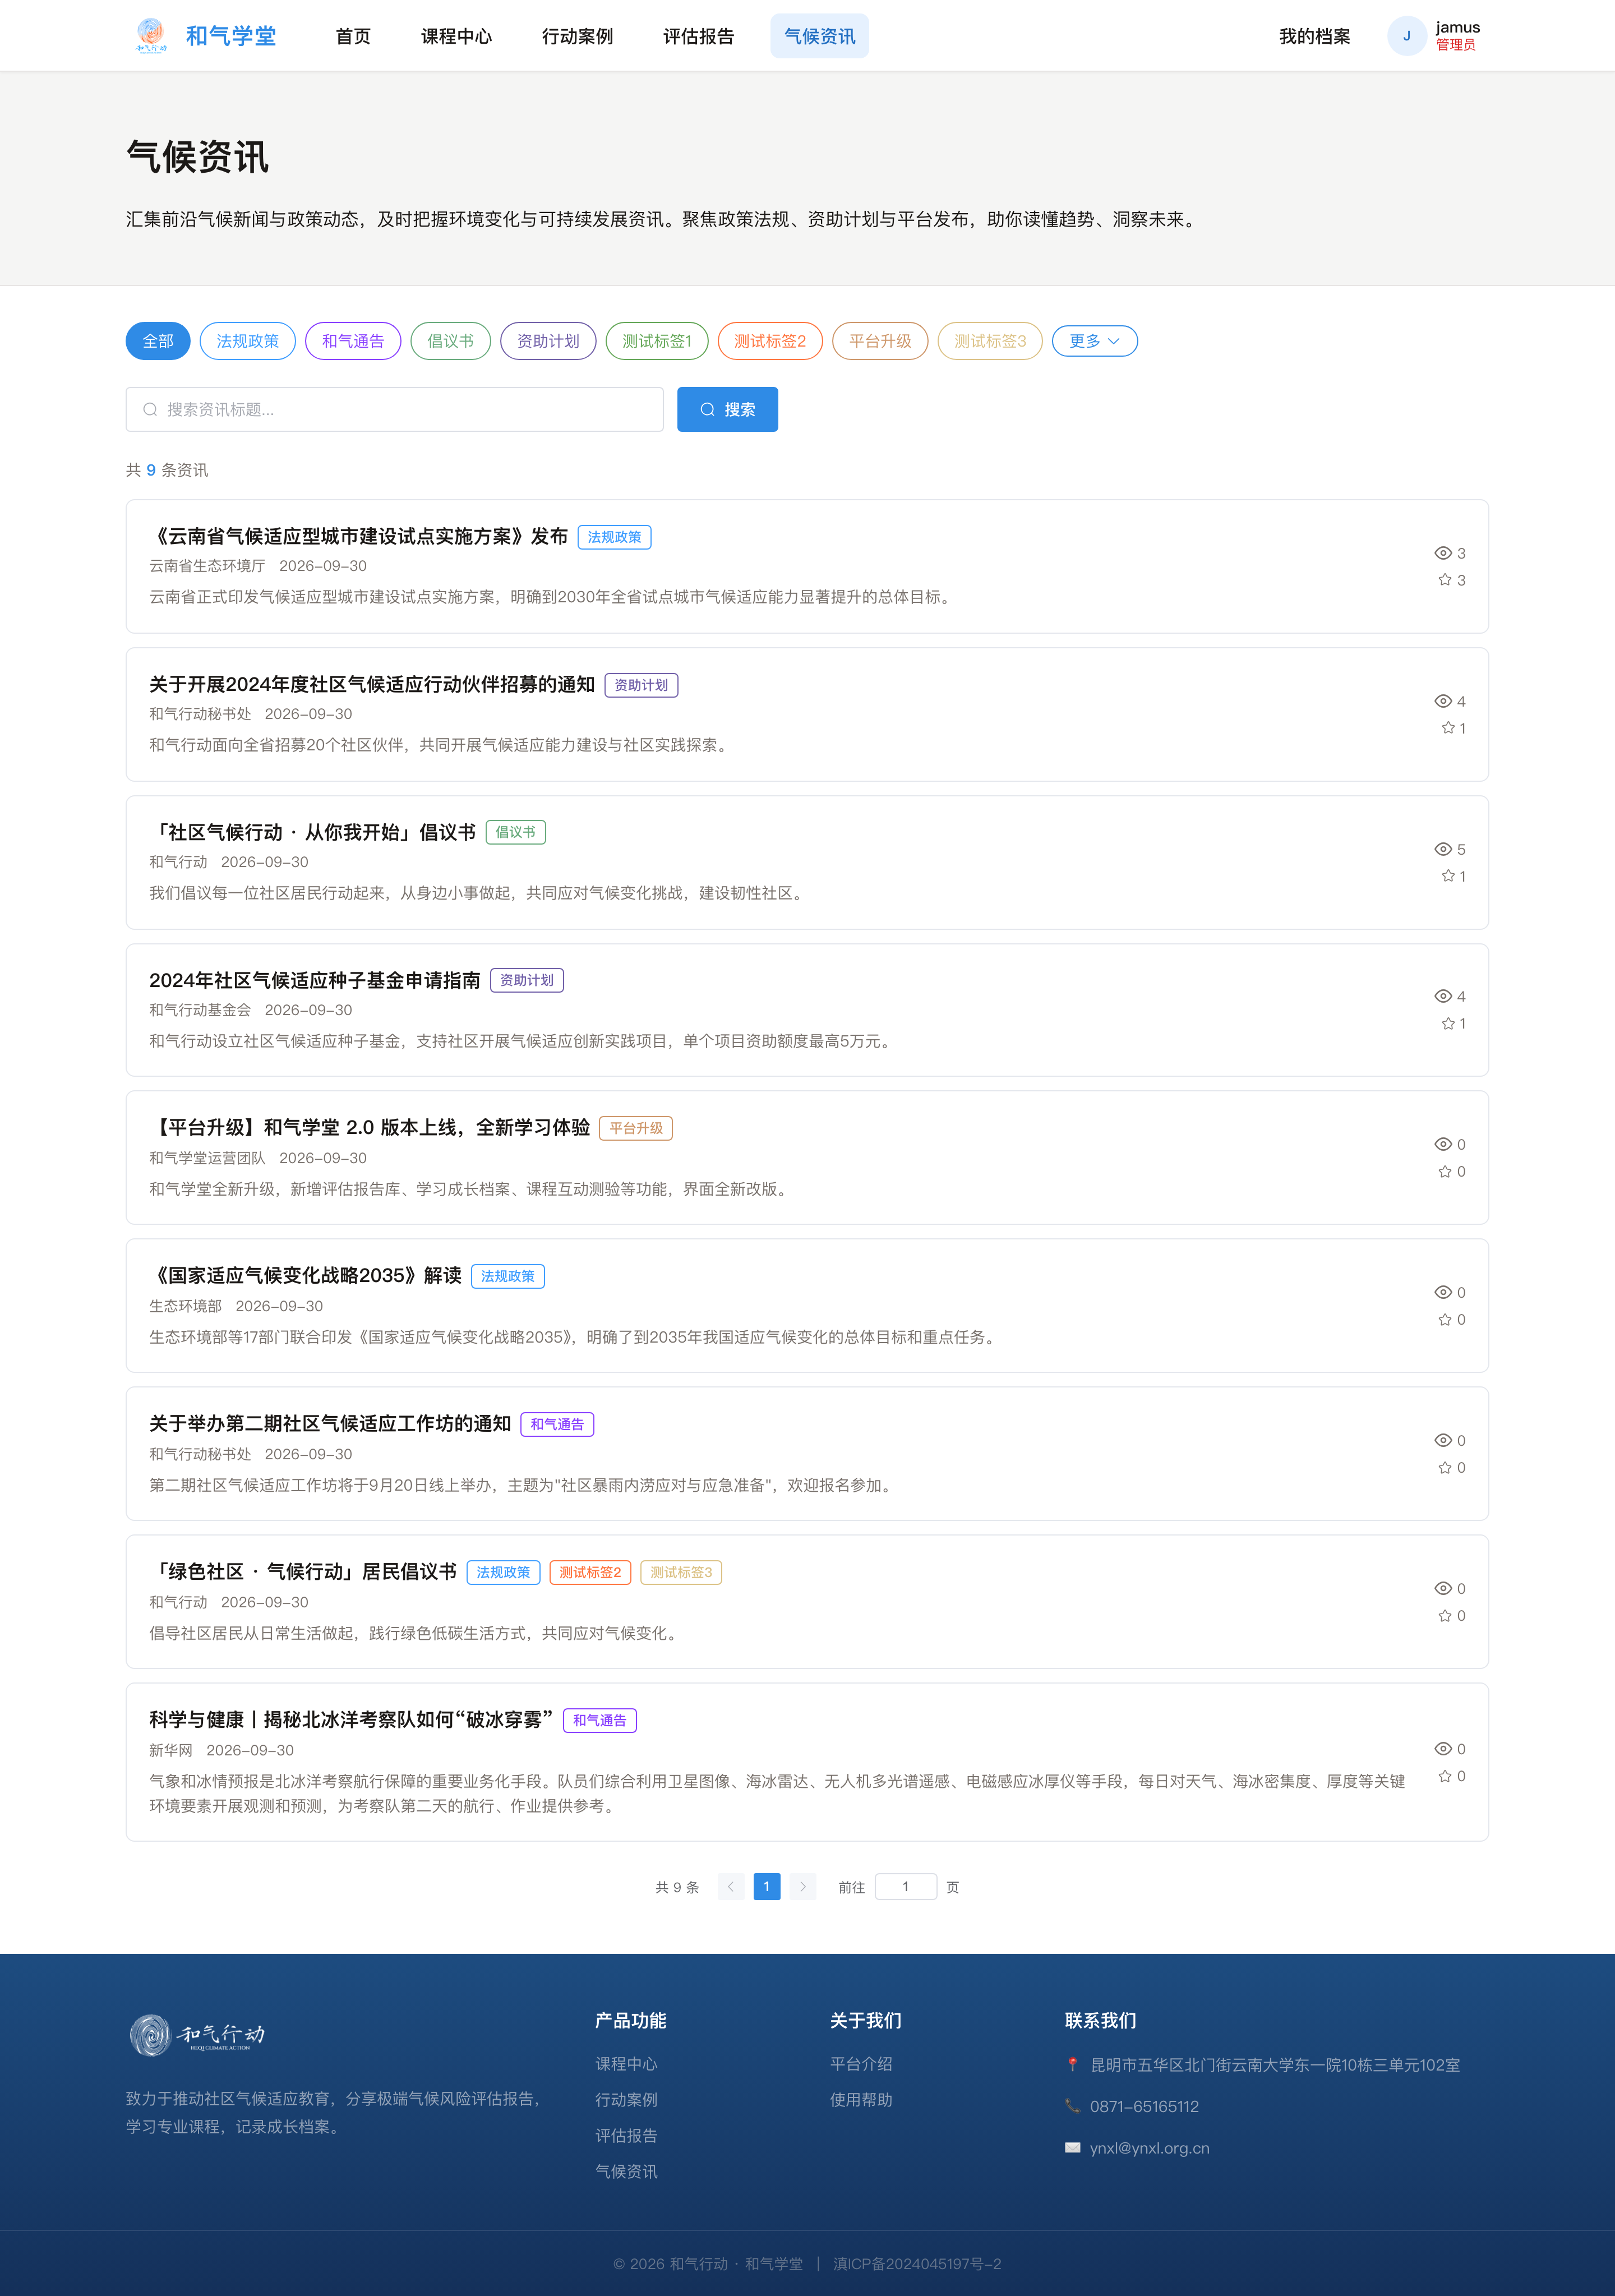This screenshot has width=1615, height=2296.
Task: Open the 首页 nav item
Action: 353,36
